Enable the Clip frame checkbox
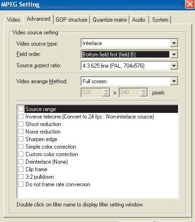This screenshot has height=222, width=195. tap(21, 169)
